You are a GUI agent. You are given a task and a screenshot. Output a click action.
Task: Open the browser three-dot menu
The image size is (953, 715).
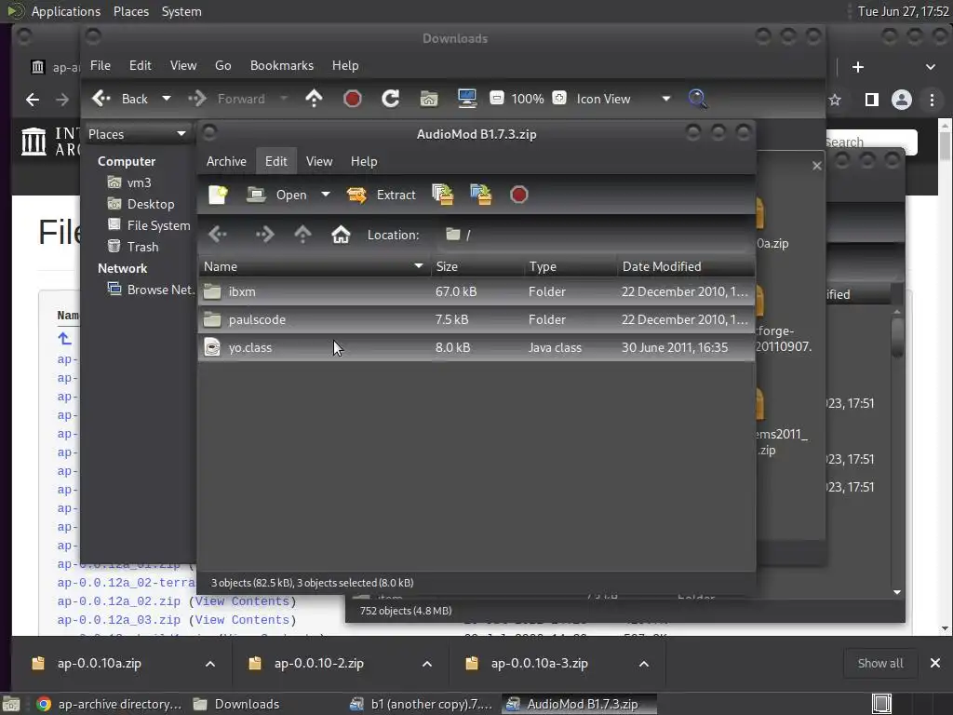tap(932, 100)
